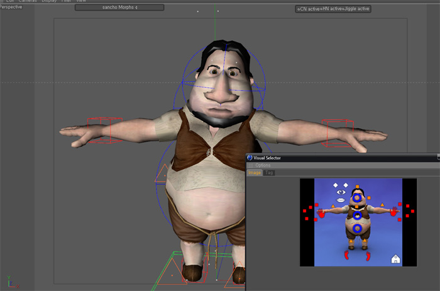Switch to the Tag tab

click(269, 173)
